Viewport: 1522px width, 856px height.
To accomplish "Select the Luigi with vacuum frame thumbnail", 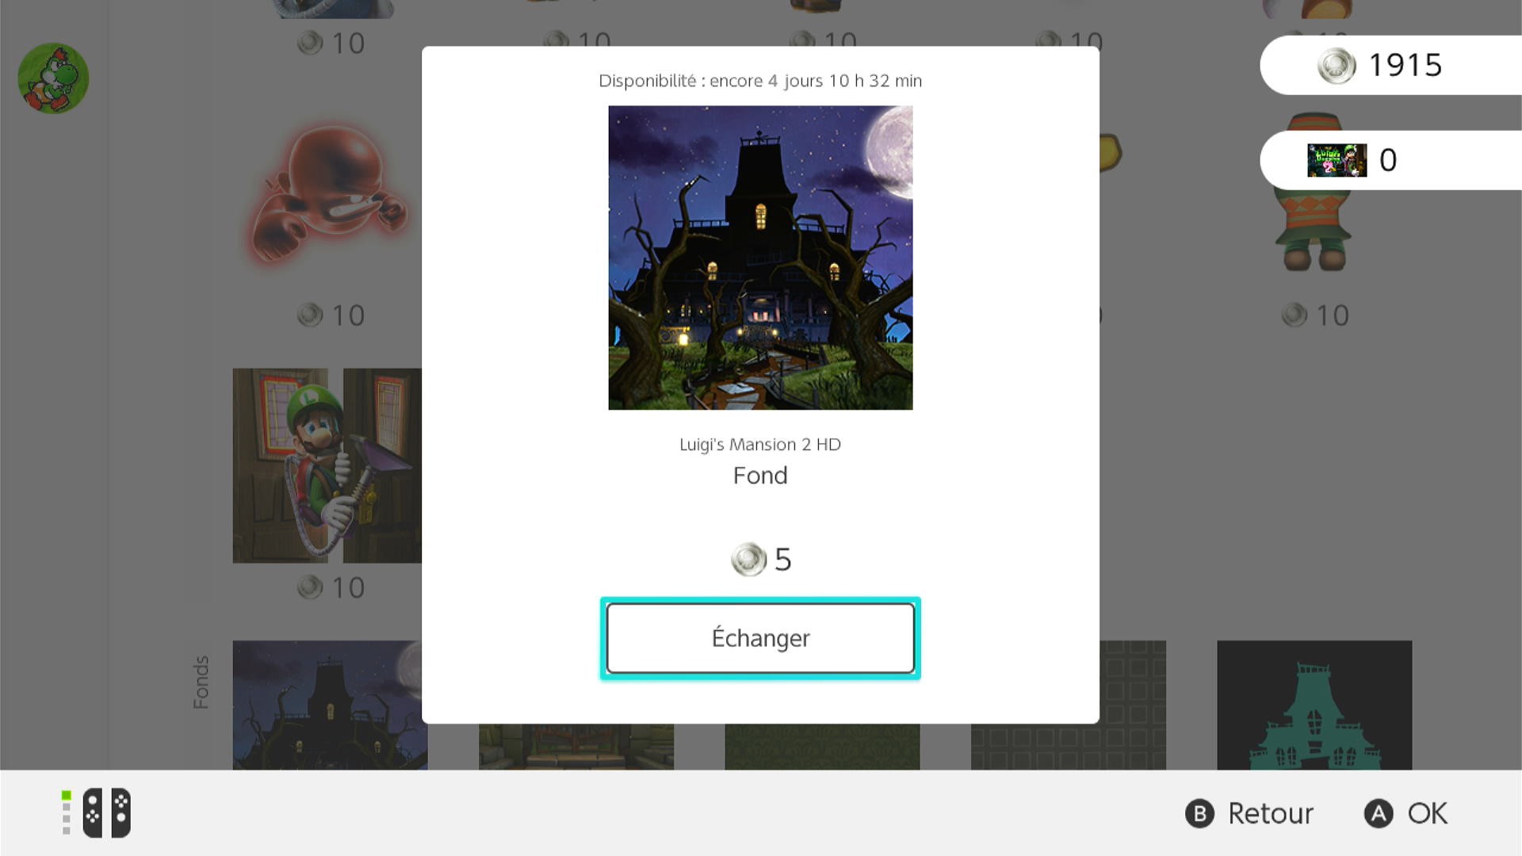I will (x=327, y=465).
